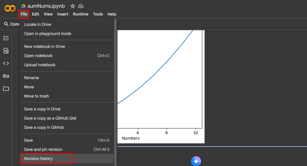
Task: Open the Edit menu
Action: (x=35, y=14)
